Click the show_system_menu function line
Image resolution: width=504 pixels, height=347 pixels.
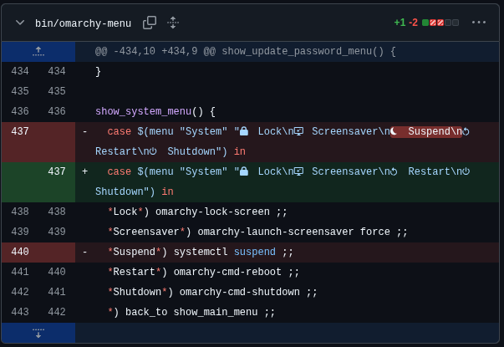click(155, 111)
